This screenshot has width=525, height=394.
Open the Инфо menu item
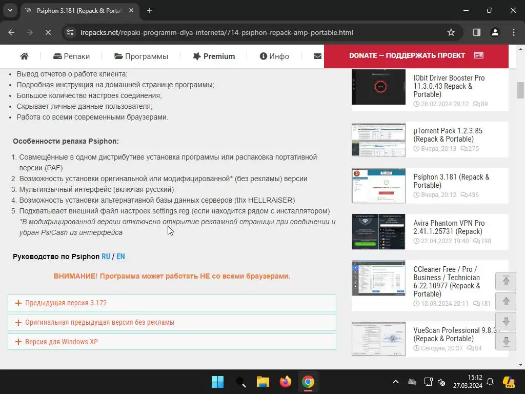[274, 56]
